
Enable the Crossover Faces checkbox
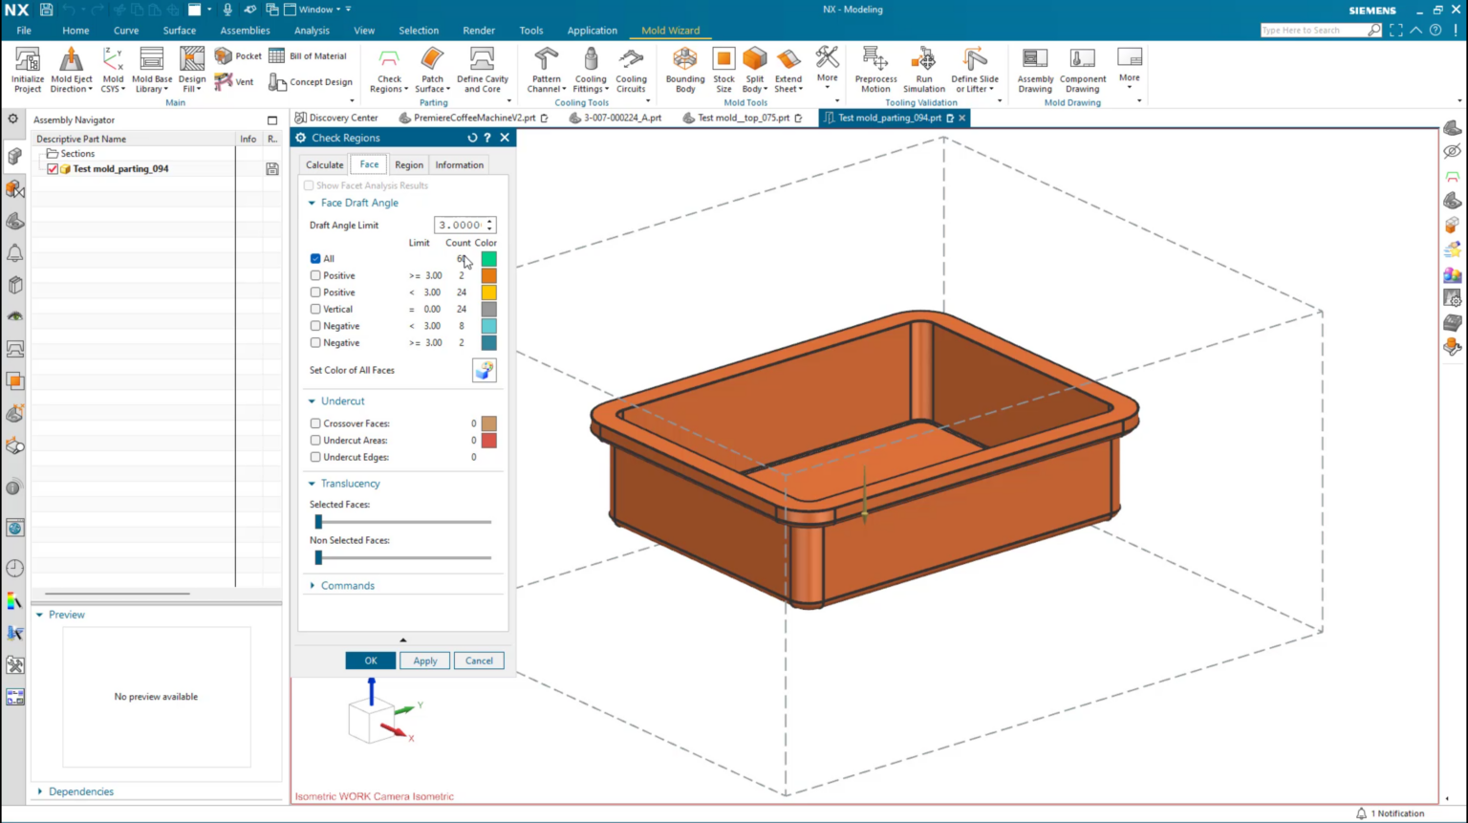pos(315,422)
